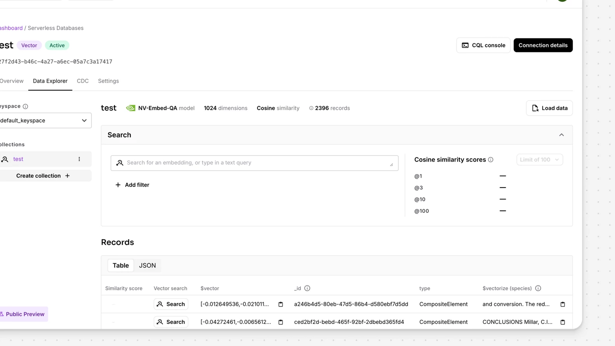Click id a246b4d5-80eb-47d5-86b4-d580ebf7d5dd cell
615x346 pixels.
pos(351,304)
